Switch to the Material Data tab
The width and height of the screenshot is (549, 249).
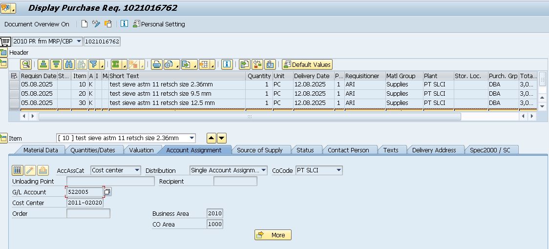41,150
